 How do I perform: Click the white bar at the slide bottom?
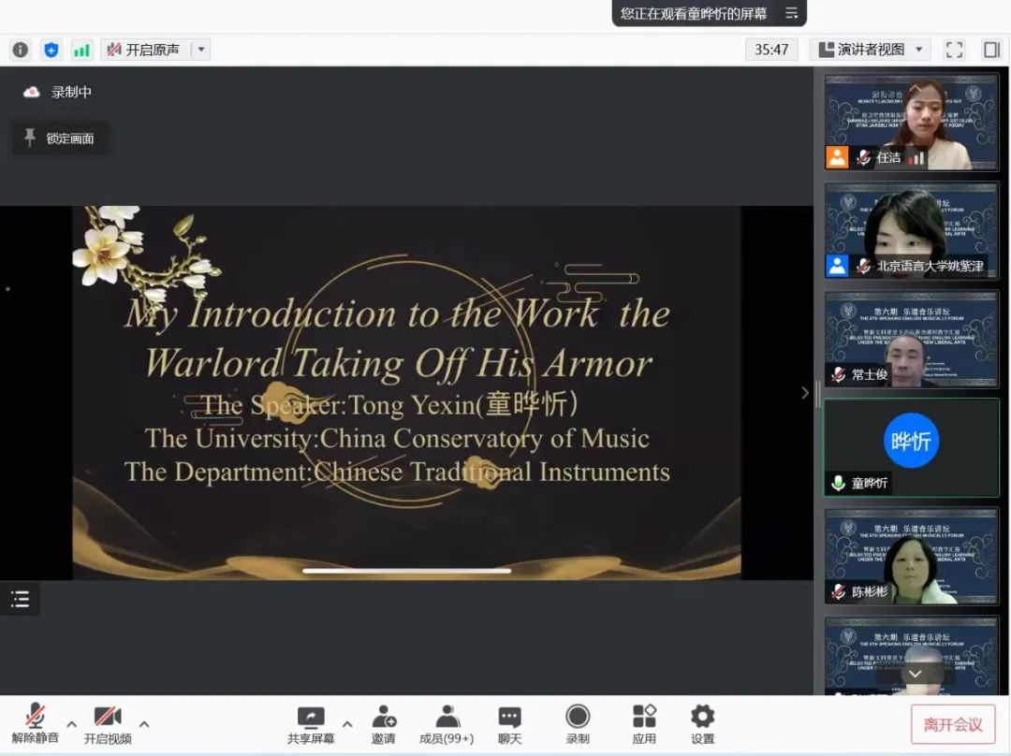(406, 571)
